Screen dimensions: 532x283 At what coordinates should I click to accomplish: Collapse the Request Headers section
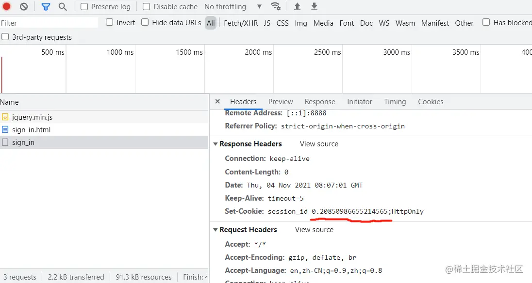tap(216, 230)
